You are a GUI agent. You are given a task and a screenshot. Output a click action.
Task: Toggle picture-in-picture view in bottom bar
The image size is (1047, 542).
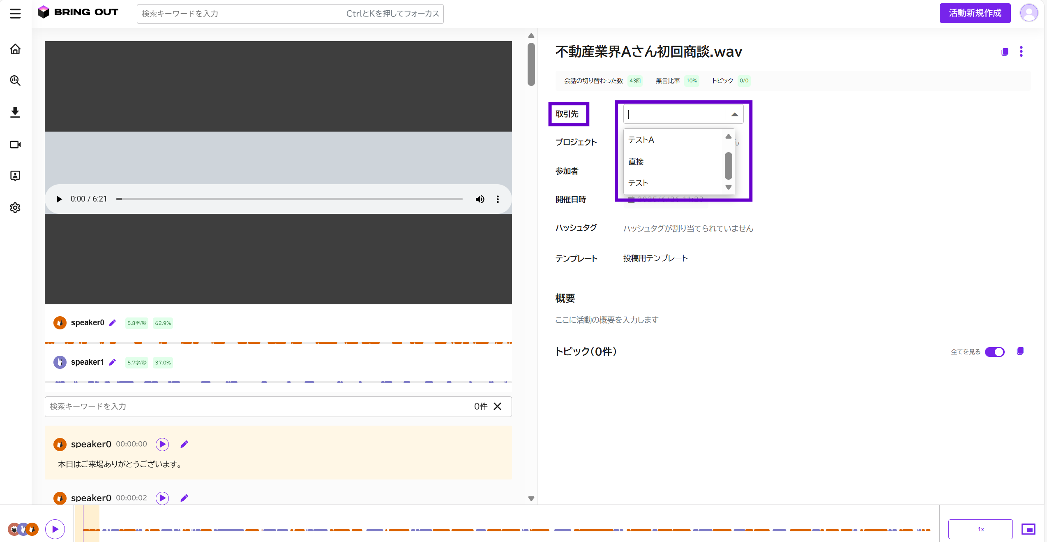(x=1029, y=529)
